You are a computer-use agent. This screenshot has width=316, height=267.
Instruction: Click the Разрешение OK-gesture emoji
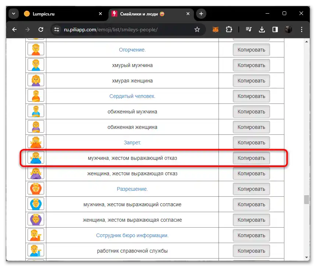click(x=36, y=189)
